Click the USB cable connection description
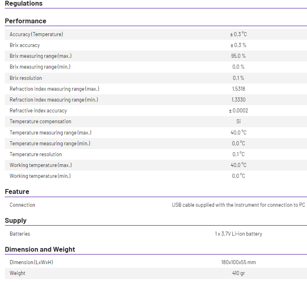Screen dimensions: 307x283 pyautogui.click(x=238, y=205)
